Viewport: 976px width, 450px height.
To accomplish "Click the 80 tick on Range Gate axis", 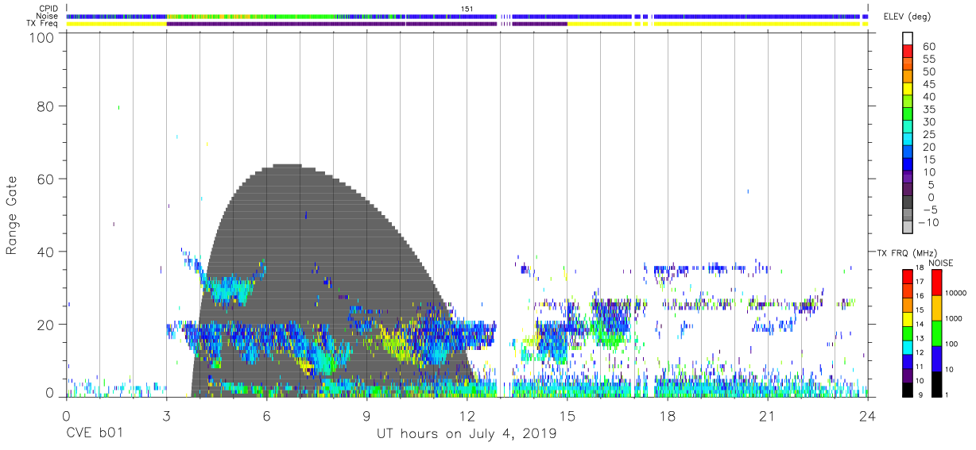I will tap(45, 106).
